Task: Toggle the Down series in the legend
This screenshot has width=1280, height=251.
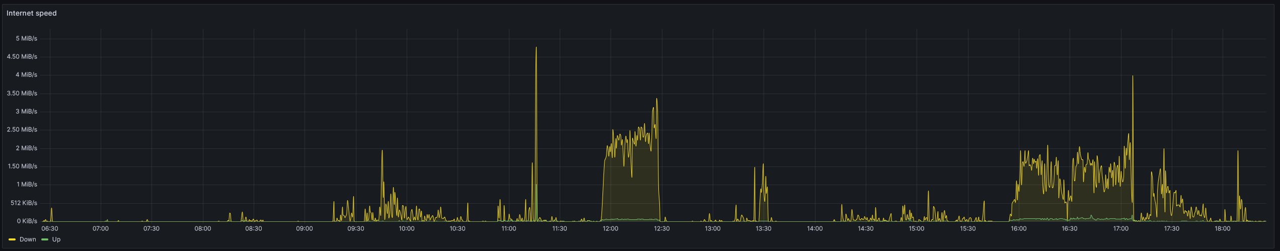Action: coord(28,239)
